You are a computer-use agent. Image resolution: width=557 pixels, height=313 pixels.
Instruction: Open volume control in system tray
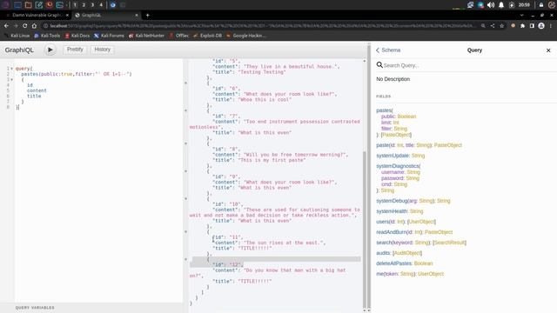click(491, 5)
